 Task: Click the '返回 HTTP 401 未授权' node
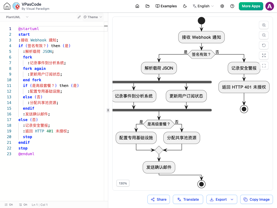coord(244,87)
